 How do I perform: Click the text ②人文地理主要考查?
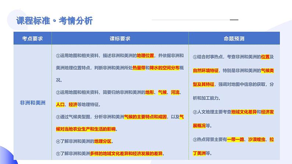tap(212, 112)
